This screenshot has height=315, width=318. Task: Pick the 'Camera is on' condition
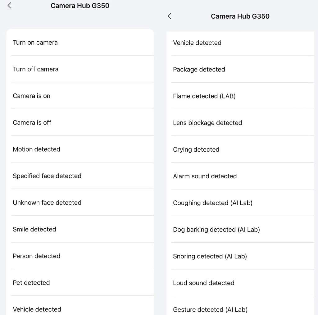point(32,96)
